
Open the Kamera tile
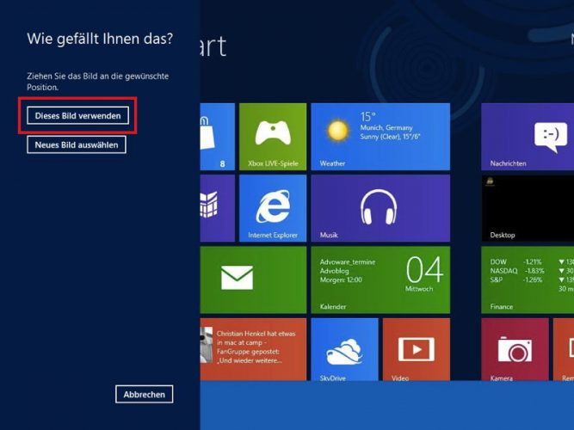(x=515, y=349)
